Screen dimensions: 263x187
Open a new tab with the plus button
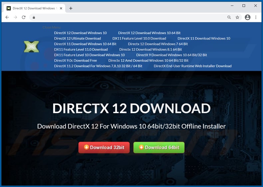coord(71,8)
